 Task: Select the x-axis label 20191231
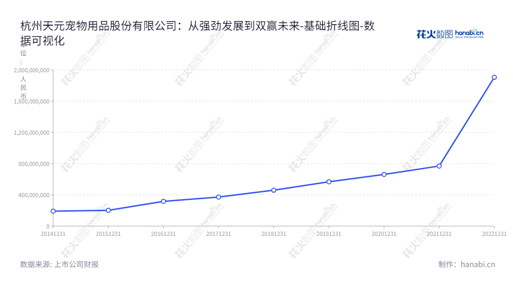(329, 234)
